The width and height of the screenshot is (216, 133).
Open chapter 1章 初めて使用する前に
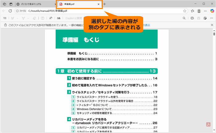point(107,71)
